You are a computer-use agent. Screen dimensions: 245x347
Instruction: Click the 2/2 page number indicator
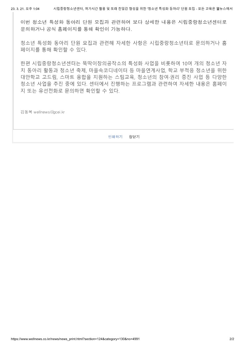tap(232, 339)
